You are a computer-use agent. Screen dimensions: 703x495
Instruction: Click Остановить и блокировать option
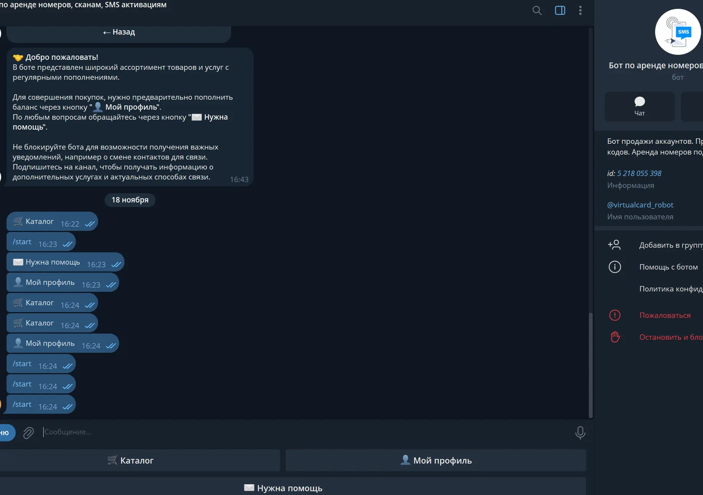tap(671, 337)
